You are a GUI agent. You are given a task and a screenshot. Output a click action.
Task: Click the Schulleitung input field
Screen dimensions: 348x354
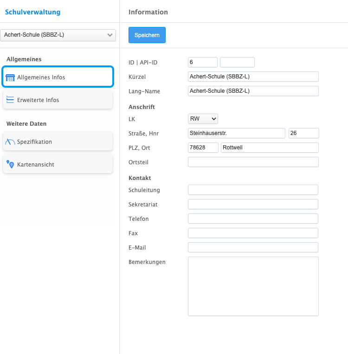tap(253, 190)
